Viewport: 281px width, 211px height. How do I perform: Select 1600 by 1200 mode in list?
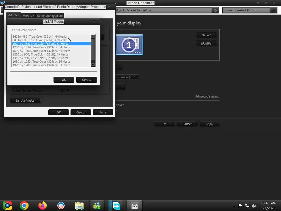[51, 51]
